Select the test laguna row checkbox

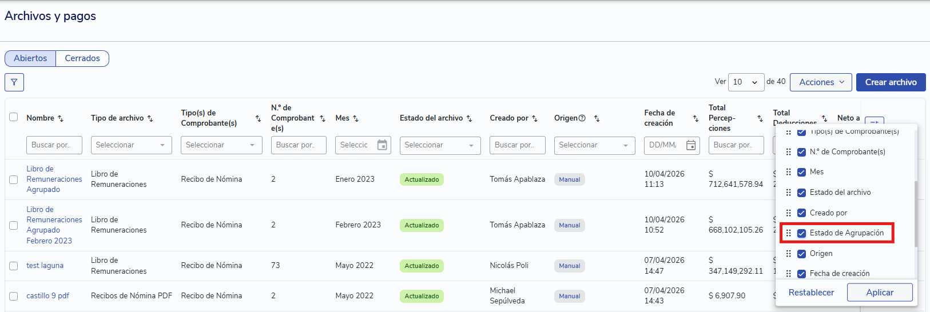tap(14, 266)
